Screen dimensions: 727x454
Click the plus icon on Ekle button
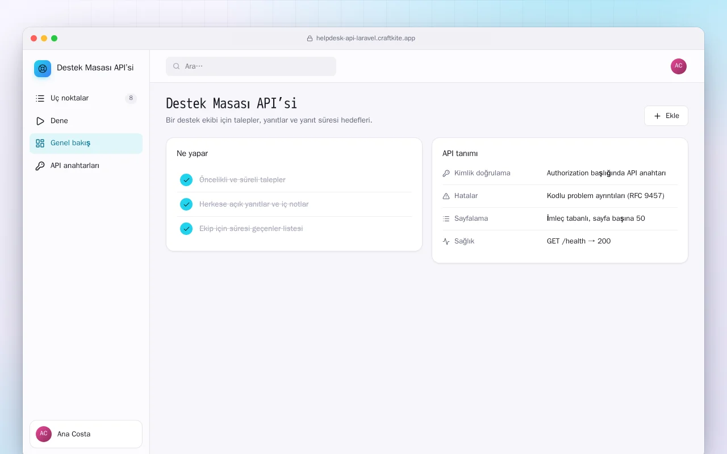[658, 116]
